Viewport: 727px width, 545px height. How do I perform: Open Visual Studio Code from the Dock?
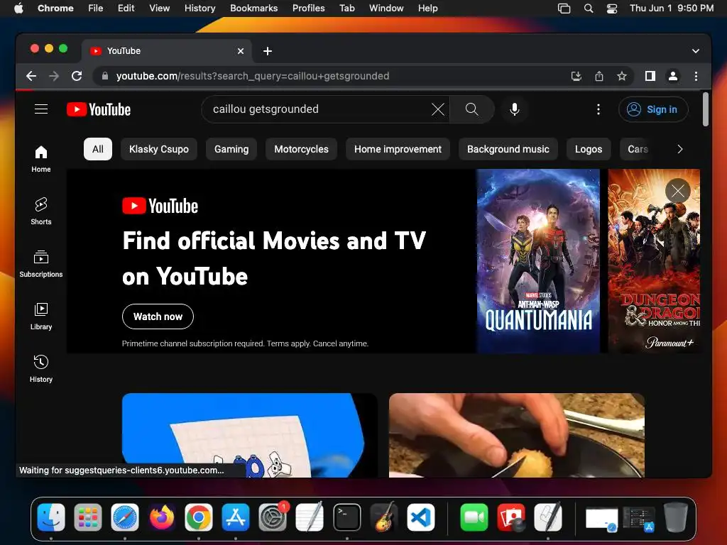421,517
